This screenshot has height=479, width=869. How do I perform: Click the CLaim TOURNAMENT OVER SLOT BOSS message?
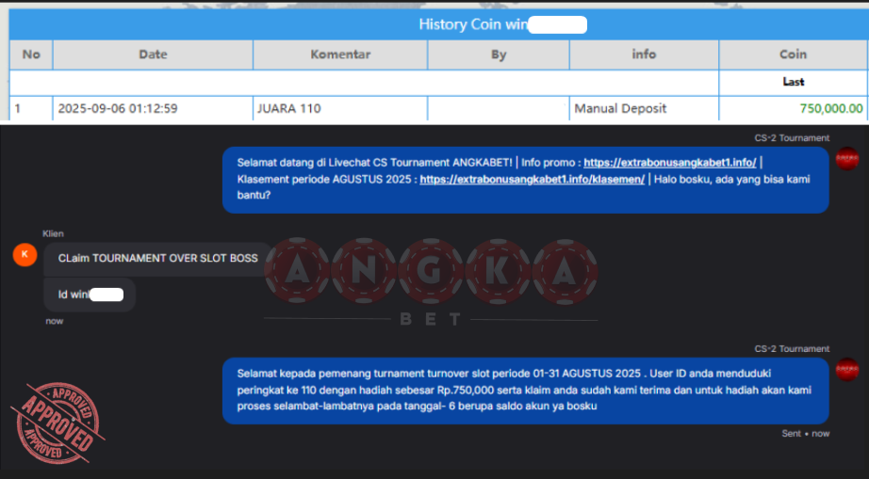[x=158, y=258]
